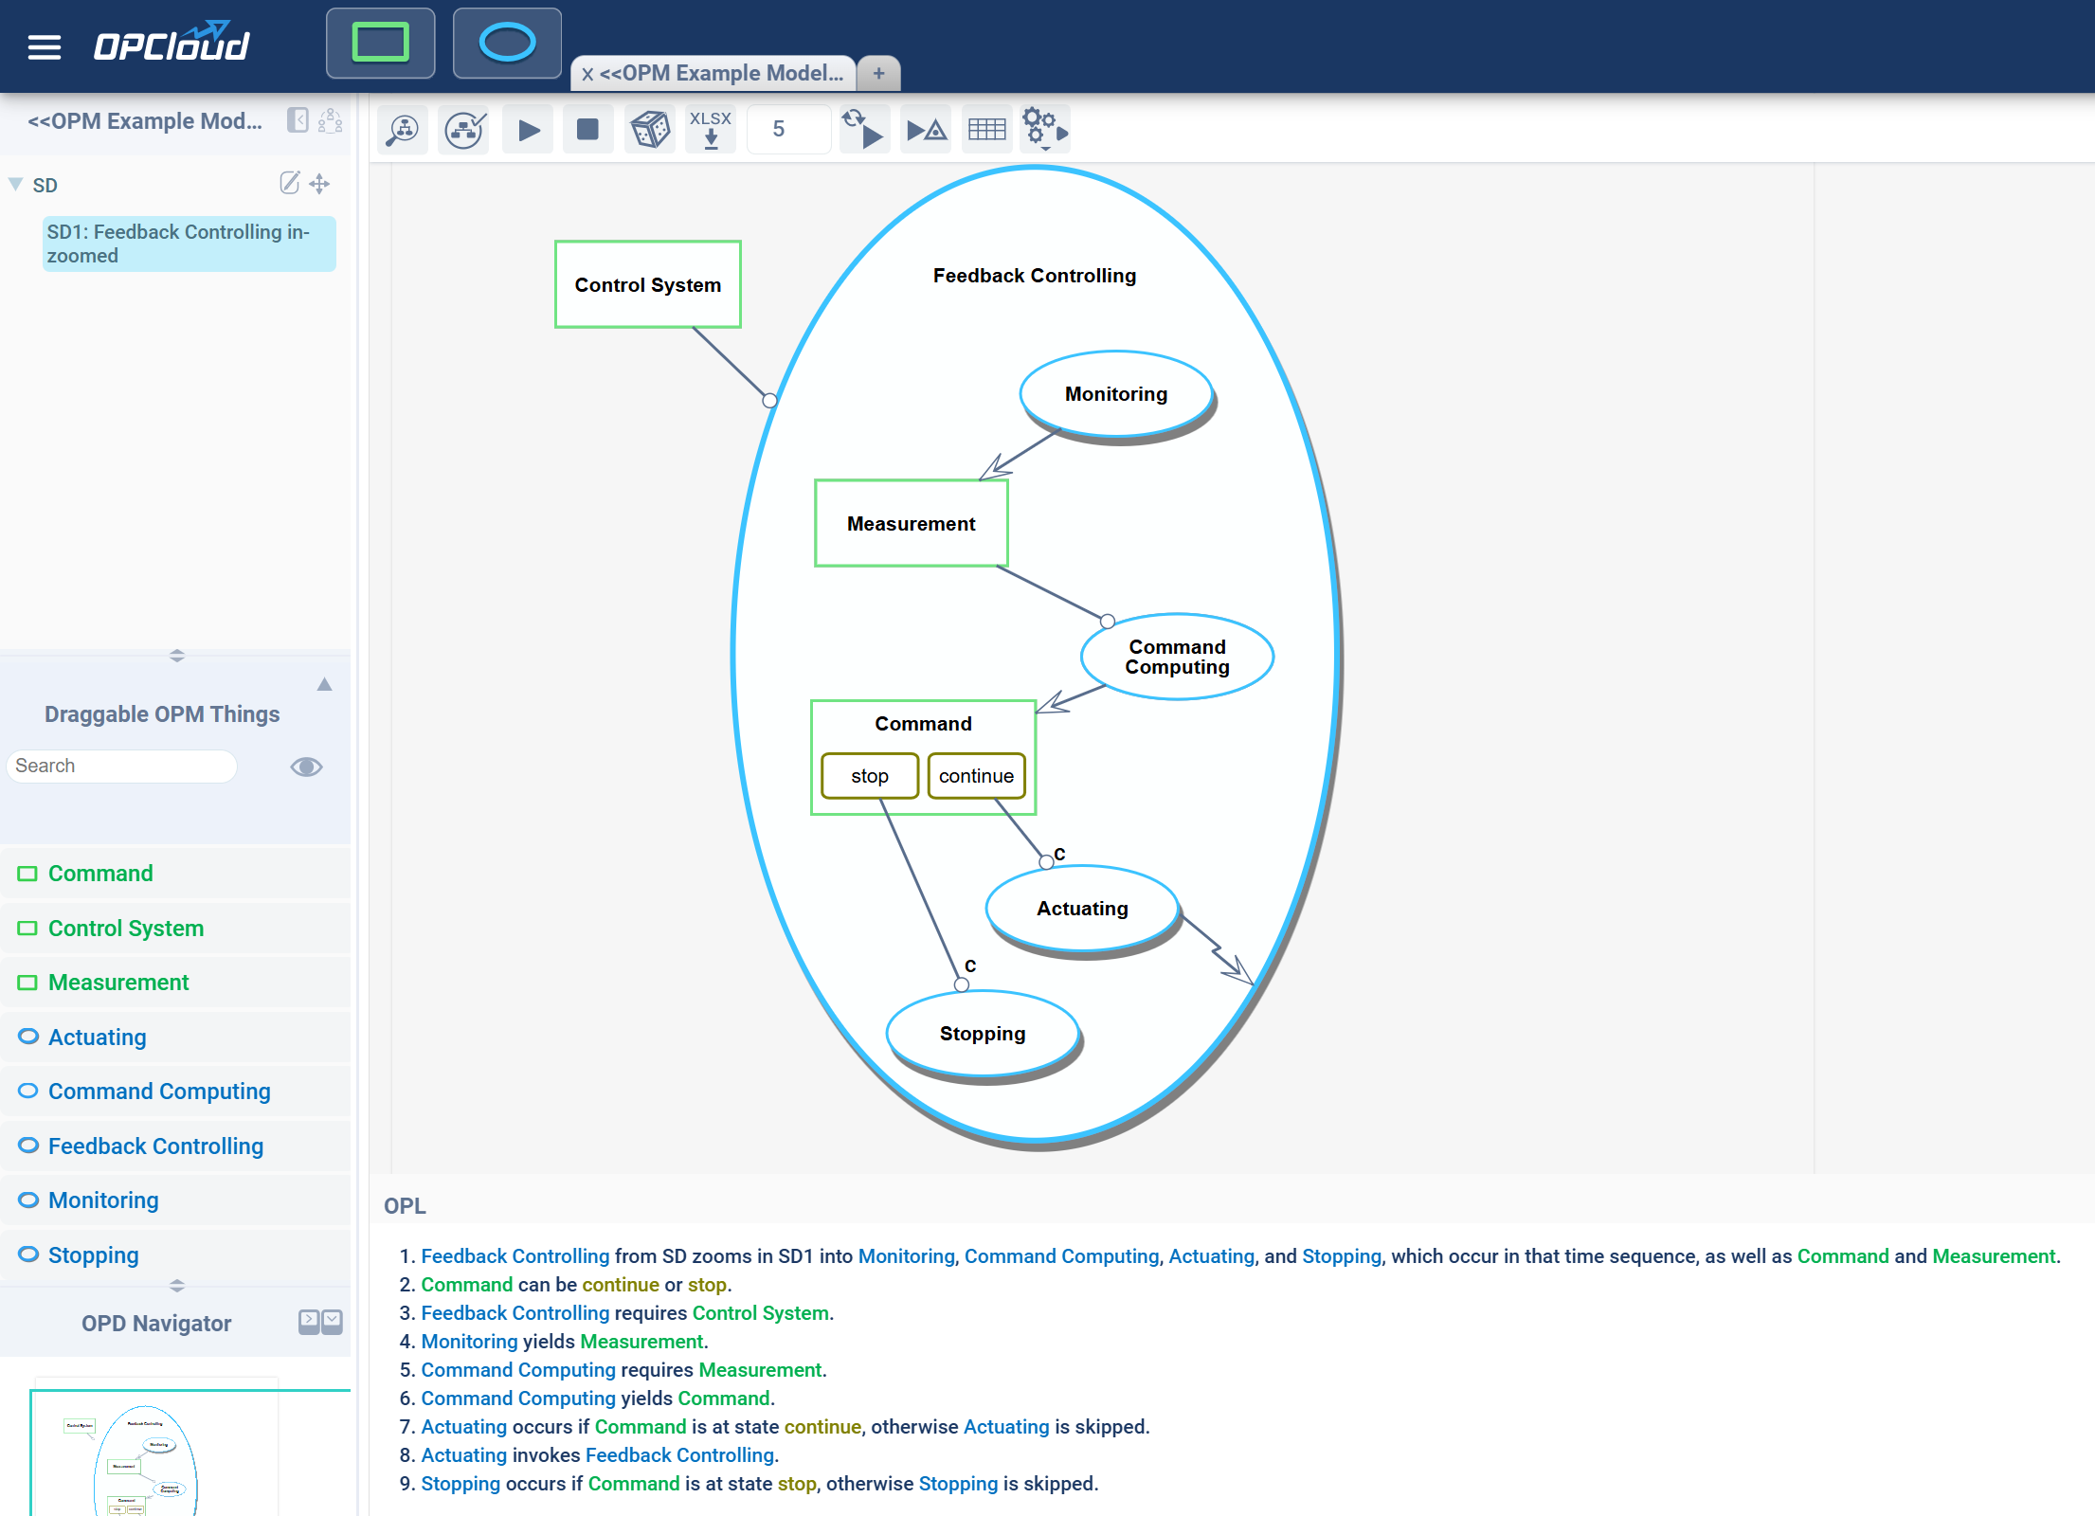The width and height of the screenshot is (2095, 1516).
Task: Open the table grid view icon
Action: pyautogui.click(x=986, y=130)
